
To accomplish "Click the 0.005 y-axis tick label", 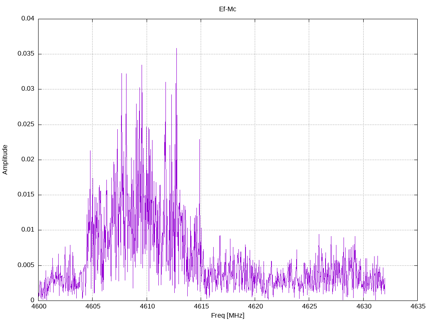I will pyautogui.click(x=26, y=265).
